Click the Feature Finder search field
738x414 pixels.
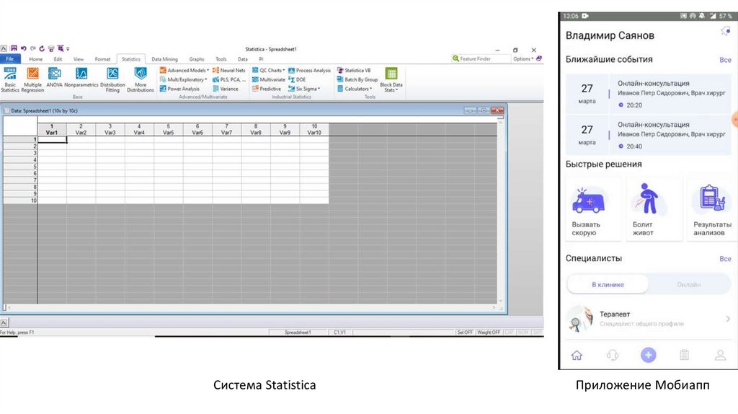click(x=483, y=58)
